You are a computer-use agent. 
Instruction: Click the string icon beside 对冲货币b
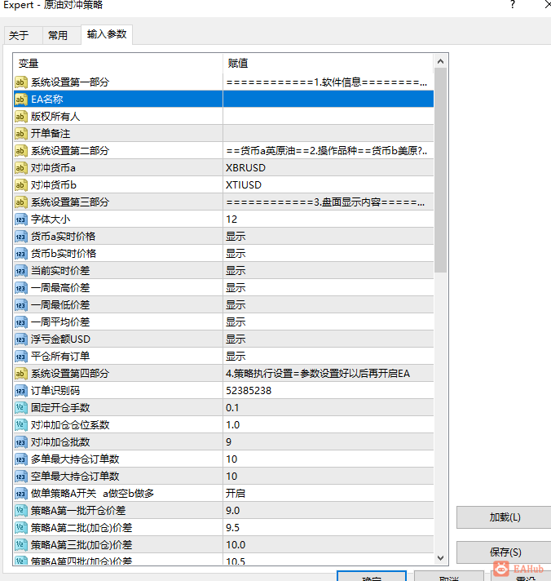click(x=21, y=185)
